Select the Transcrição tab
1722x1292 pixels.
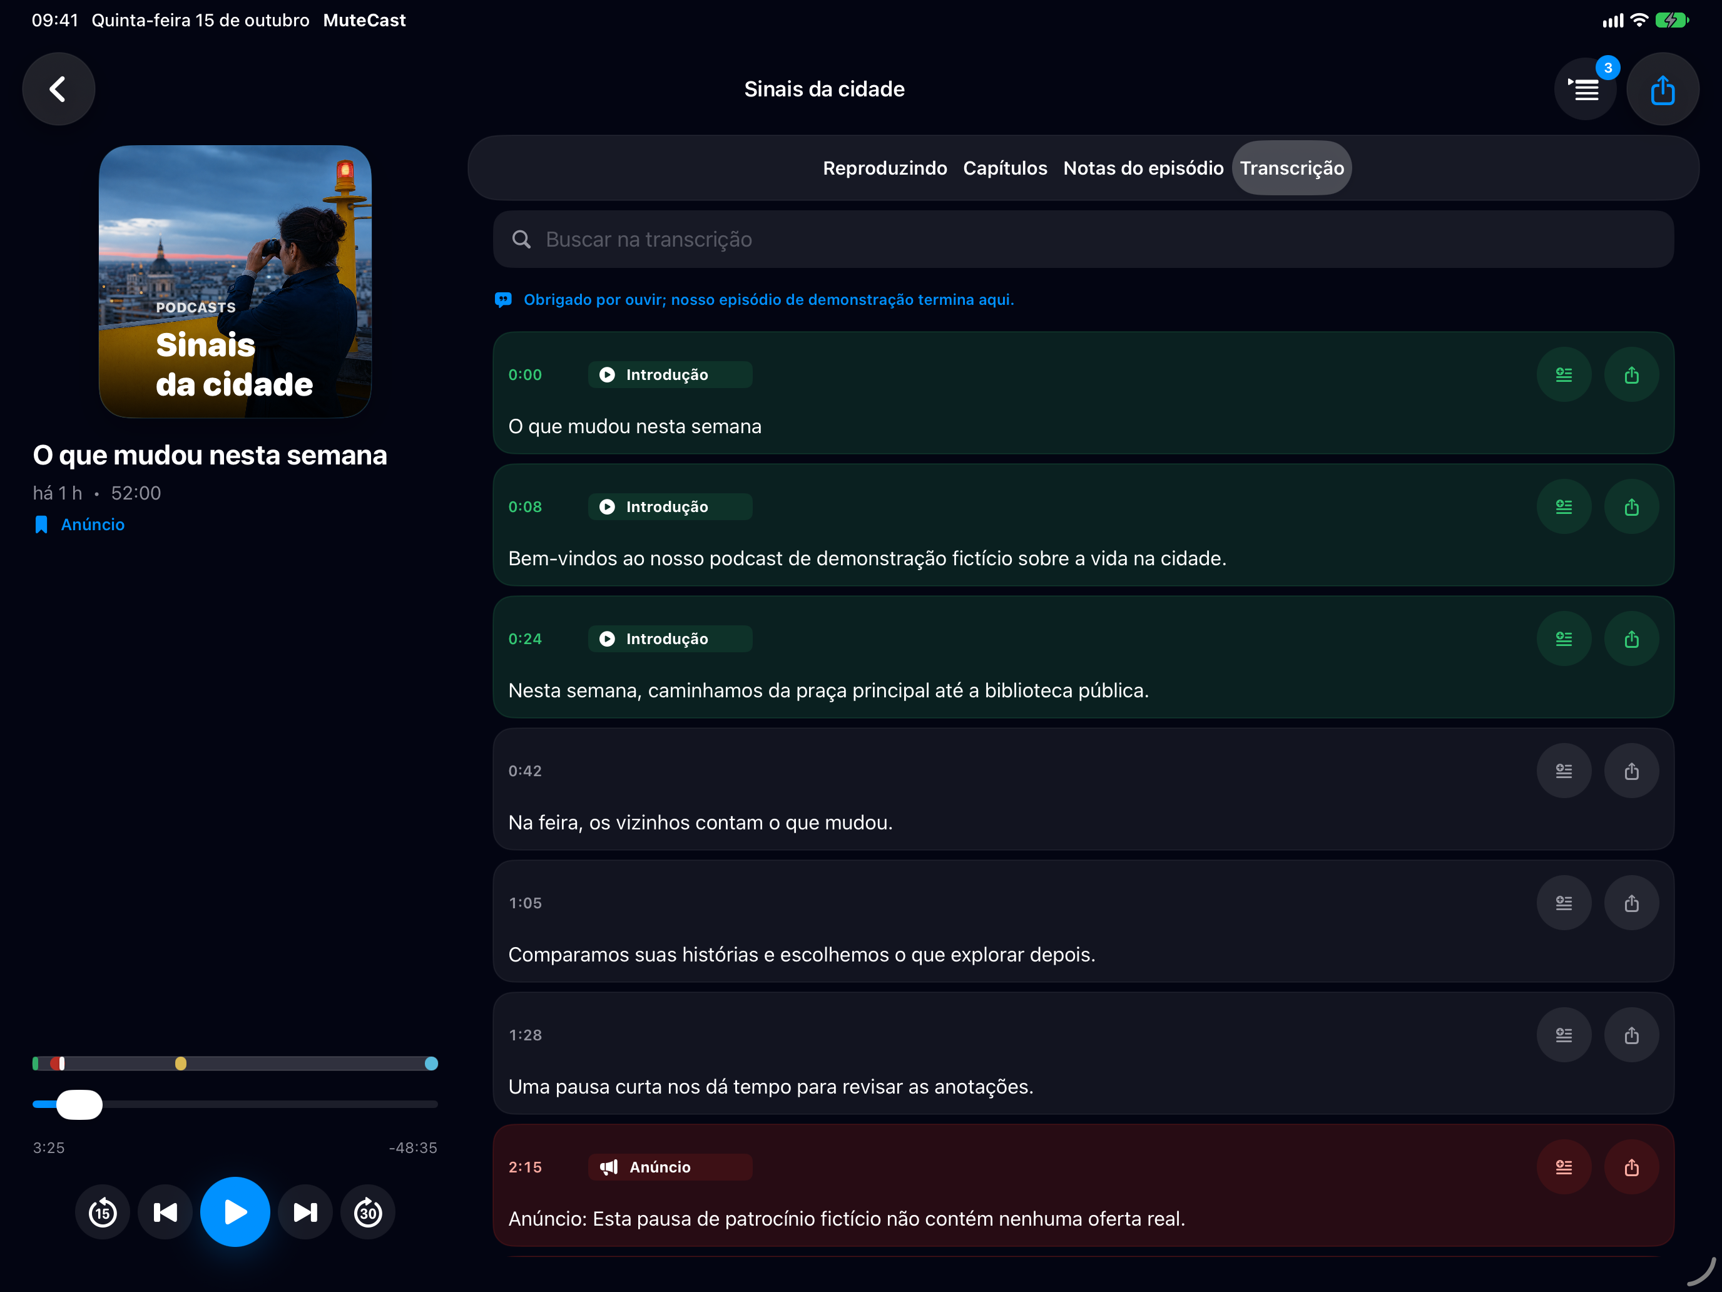click(1291, 168)
